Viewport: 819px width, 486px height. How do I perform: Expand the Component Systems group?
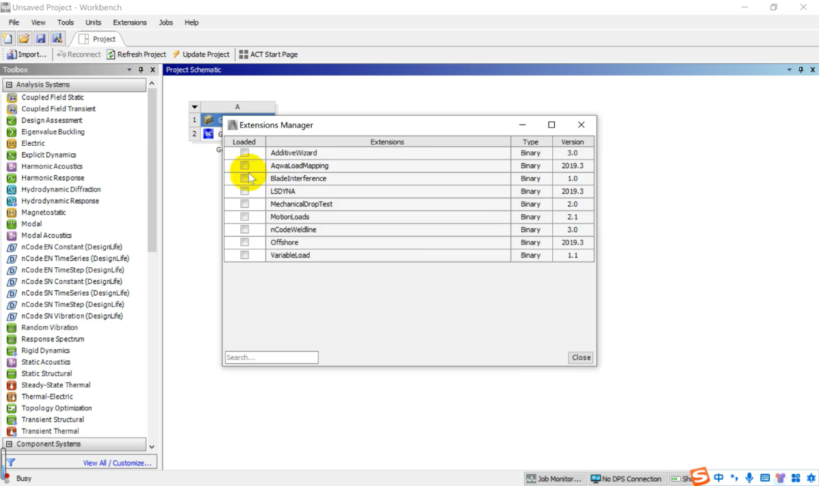point(10,444)
